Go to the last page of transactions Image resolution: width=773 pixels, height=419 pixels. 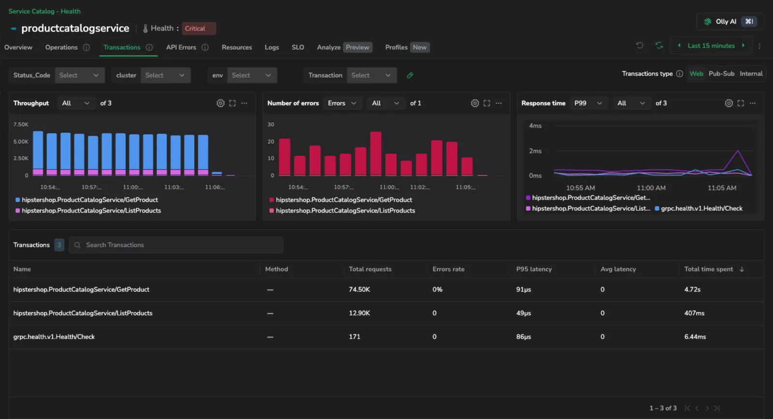point(717,408)
